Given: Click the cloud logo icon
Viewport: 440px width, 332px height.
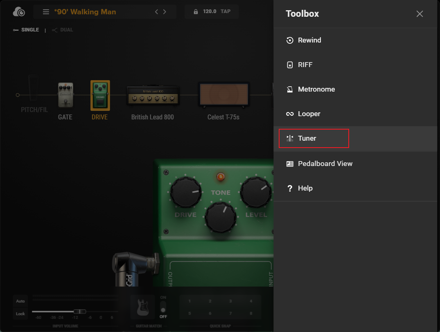Looking at the screenshot, I should (x=19, y=12).
